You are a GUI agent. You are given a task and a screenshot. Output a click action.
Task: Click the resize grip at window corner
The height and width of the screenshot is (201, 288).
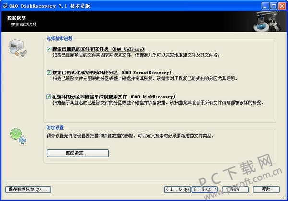coord(284,197)
